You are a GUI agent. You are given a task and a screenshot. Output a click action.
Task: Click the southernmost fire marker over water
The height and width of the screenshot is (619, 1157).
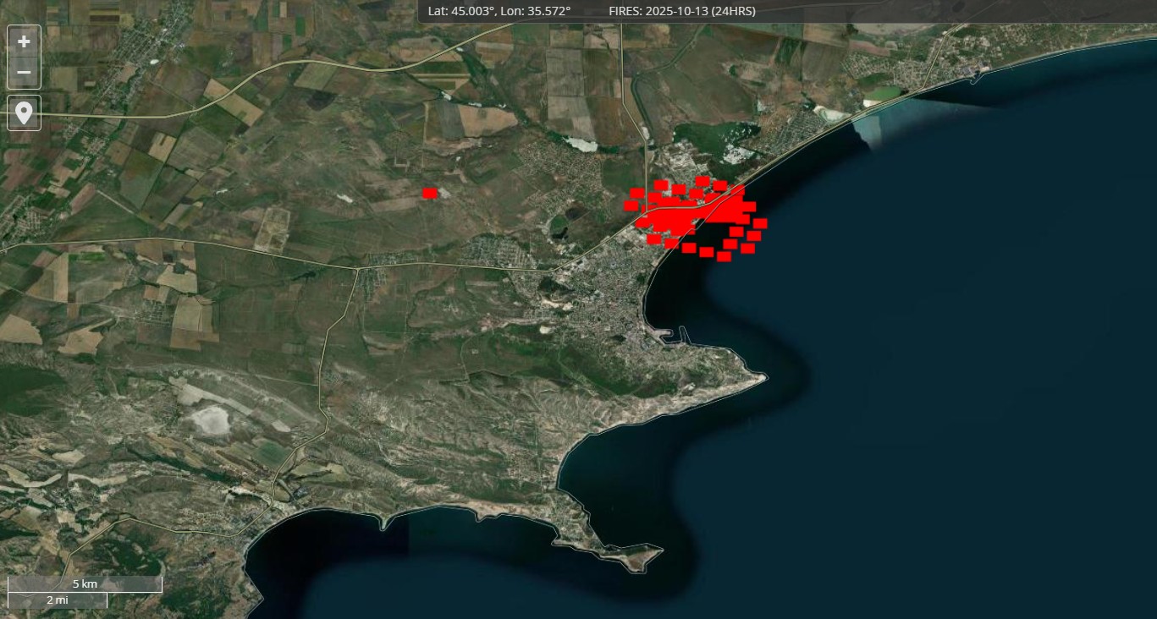click(x=724, y=256)
